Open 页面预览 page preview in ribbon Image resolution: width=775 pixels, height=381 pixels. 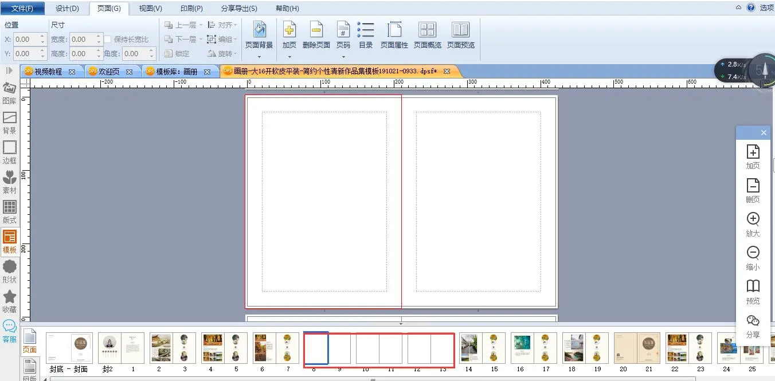(461, 35)
